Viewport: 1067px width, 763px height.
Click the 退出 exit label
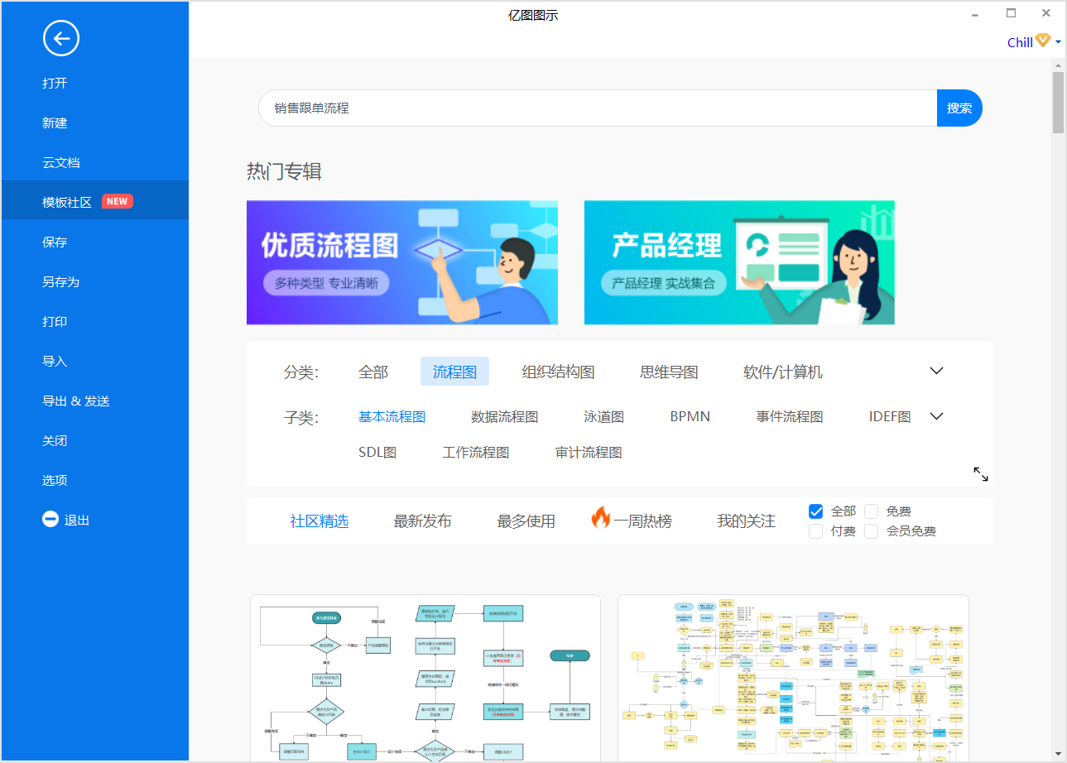76,520
